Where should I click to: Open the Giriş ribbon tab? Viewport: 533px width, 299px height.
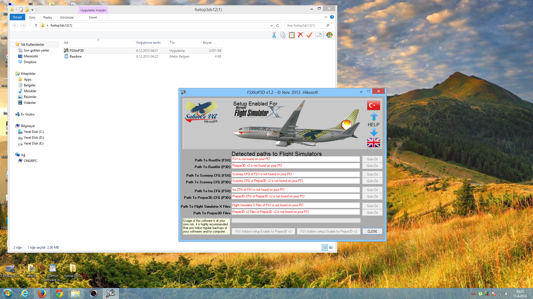(x=32, y=17)
